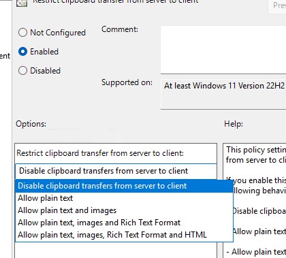Click inside the Comment text box
The image size is (286, 258).
(223, 50)
